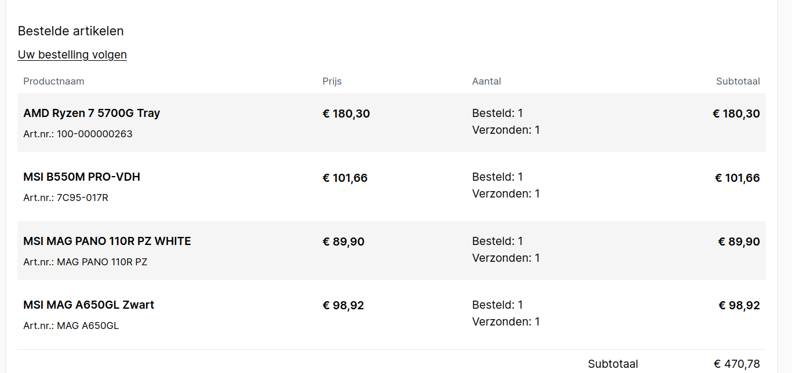This screenshot has width=792, height=373.
Task: Click the bottom 'Subtotaal' label beside the total
Action: coord(613,364)
